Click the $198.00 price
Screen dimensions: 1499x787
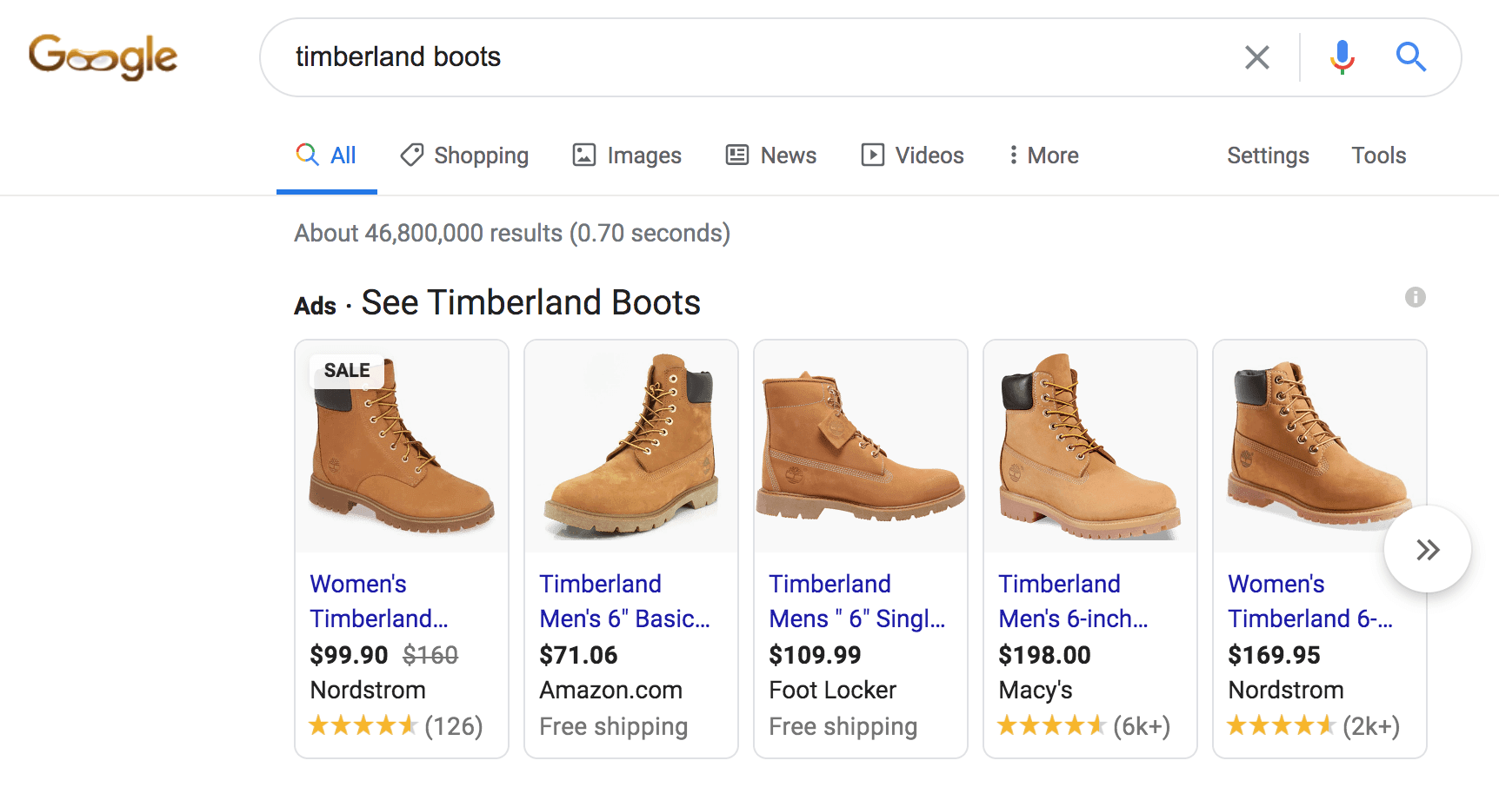pyautogui.click(x=1044, y=655)
